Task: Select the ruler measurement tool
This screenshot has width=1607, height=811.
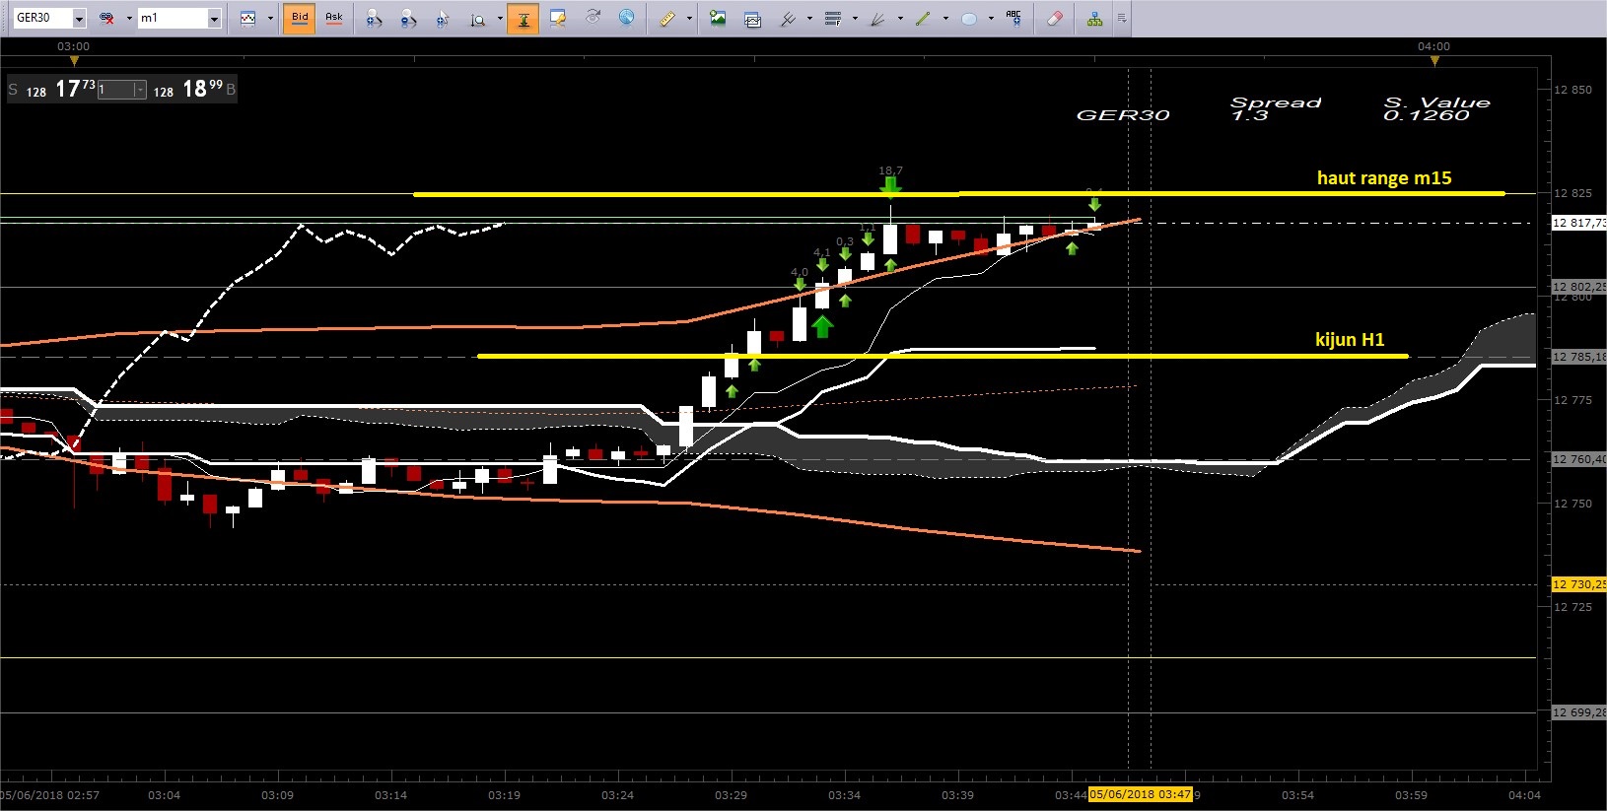Action: 667,18
